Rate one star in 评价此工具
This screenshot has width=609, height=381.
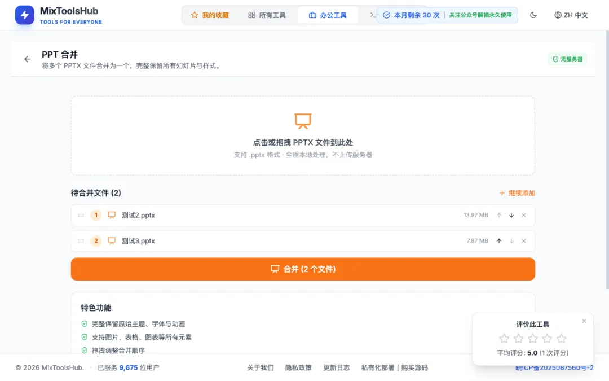504,339
